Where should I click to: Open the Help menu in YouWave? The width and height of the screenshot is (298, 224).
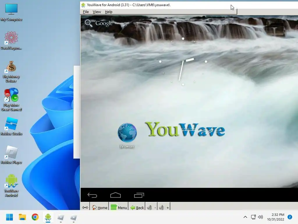[x=109, y=12]
